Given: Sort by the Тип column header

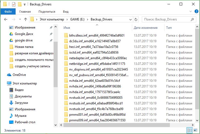Looking at the screenshot, I should (169, 28).
